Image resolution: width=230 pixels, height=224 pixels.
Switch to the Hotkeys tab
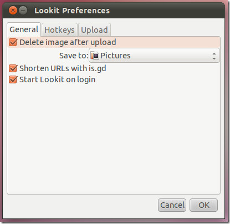[59, 30]
